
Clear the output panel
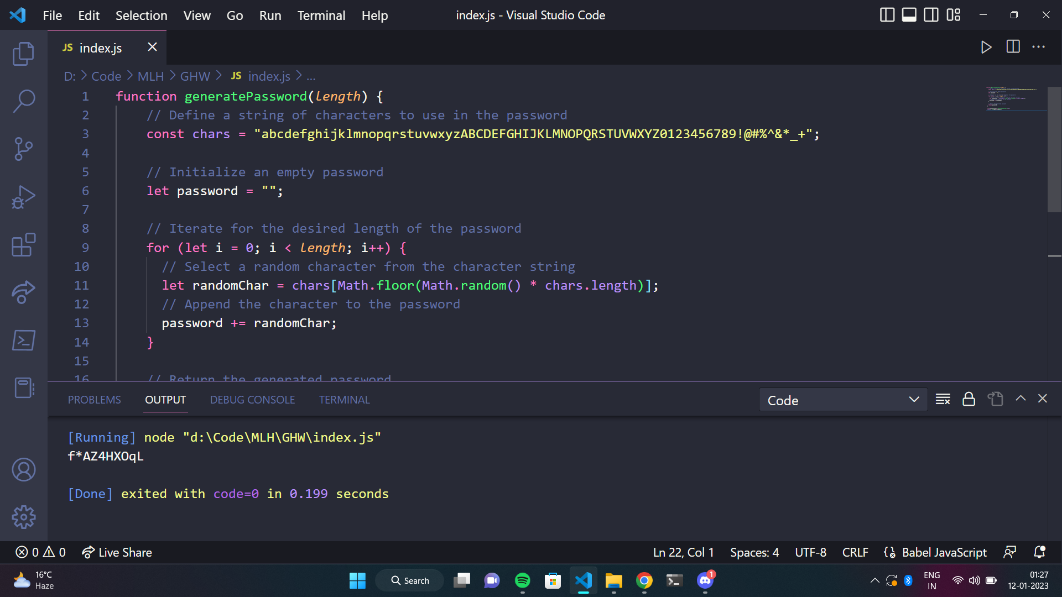(x=943, y=399)
